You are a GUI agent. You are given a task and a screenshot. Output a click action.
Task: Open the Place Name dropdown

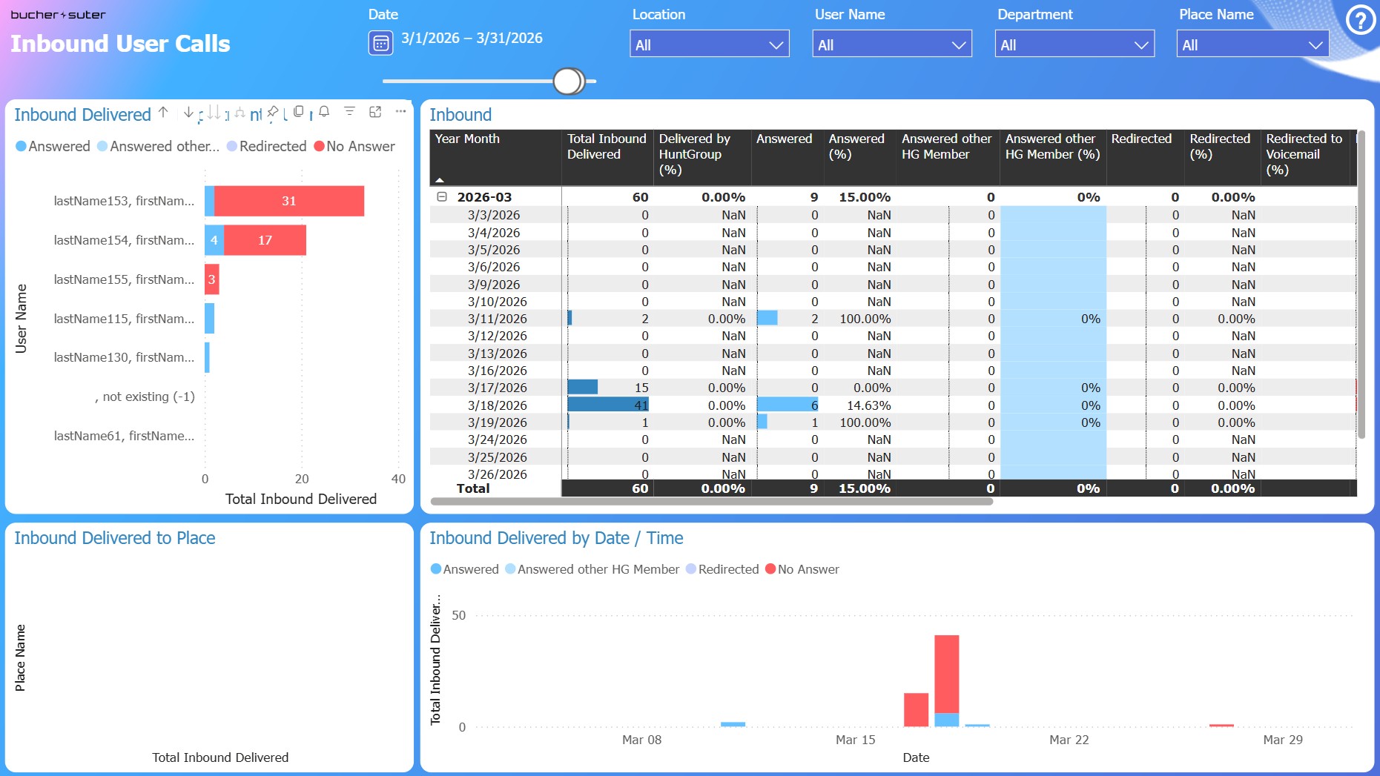coord(1252,44)
